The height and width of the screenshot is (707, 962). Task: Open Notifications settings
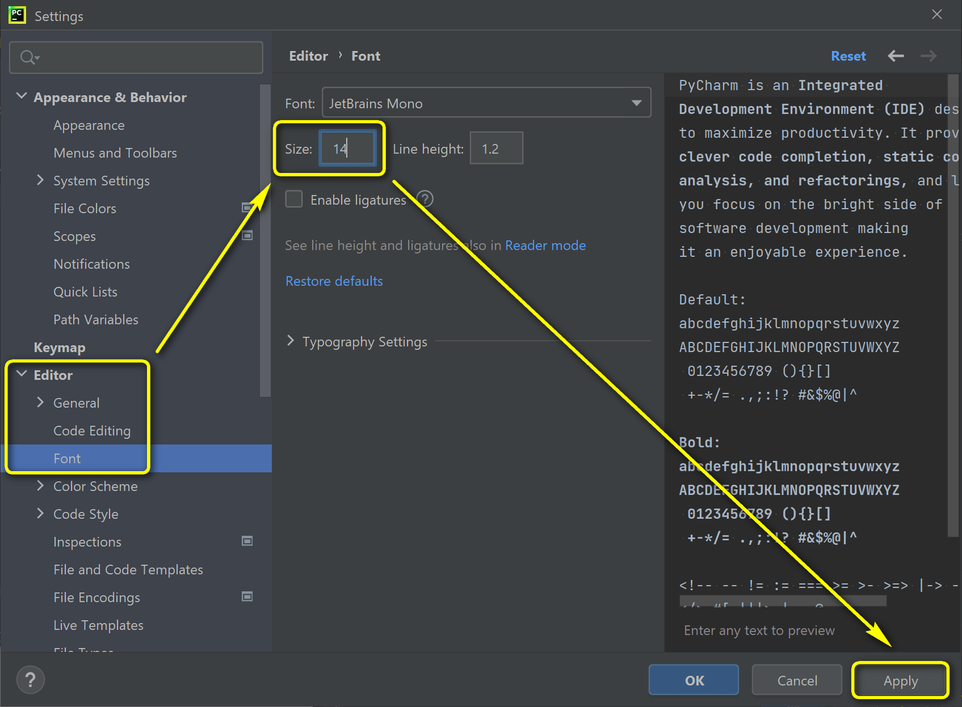(x=91, y=264)
